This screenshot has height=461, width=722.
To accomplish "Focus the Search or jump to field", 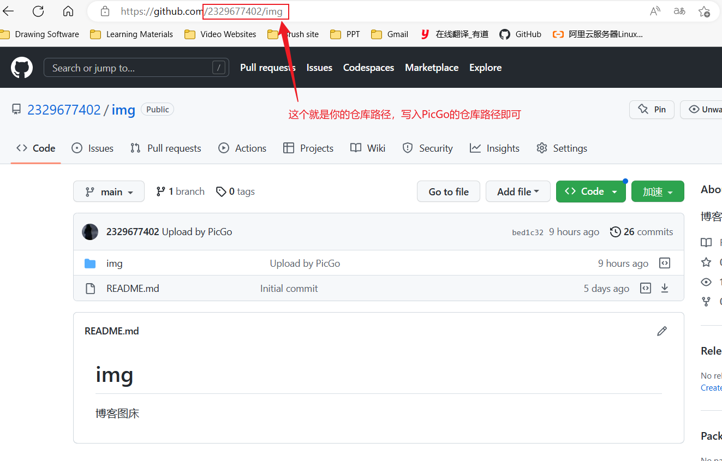I will click(x=136, y=68).
